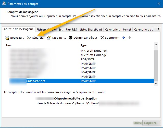Switch to Fichiers de données tab
This screenshot has height=128, width=163.
(49, 30)
